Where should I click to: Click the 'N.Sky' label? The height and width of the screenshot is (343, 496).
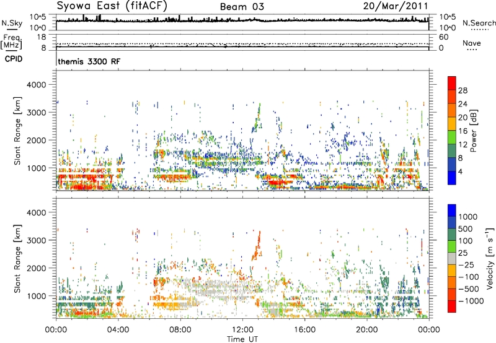[12, 23]
